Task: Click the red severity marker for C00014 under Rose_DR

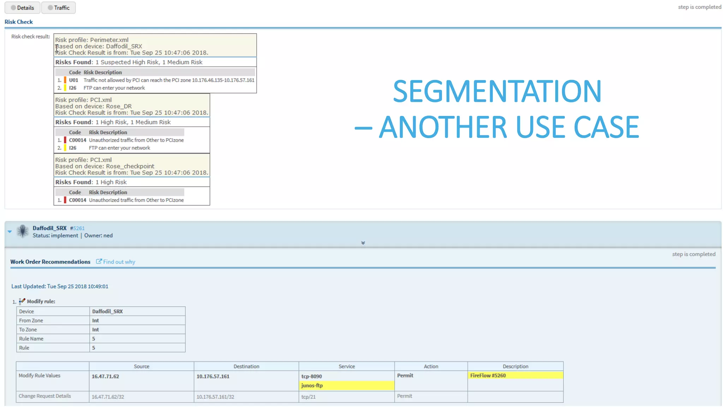Action: click(65, 140)
